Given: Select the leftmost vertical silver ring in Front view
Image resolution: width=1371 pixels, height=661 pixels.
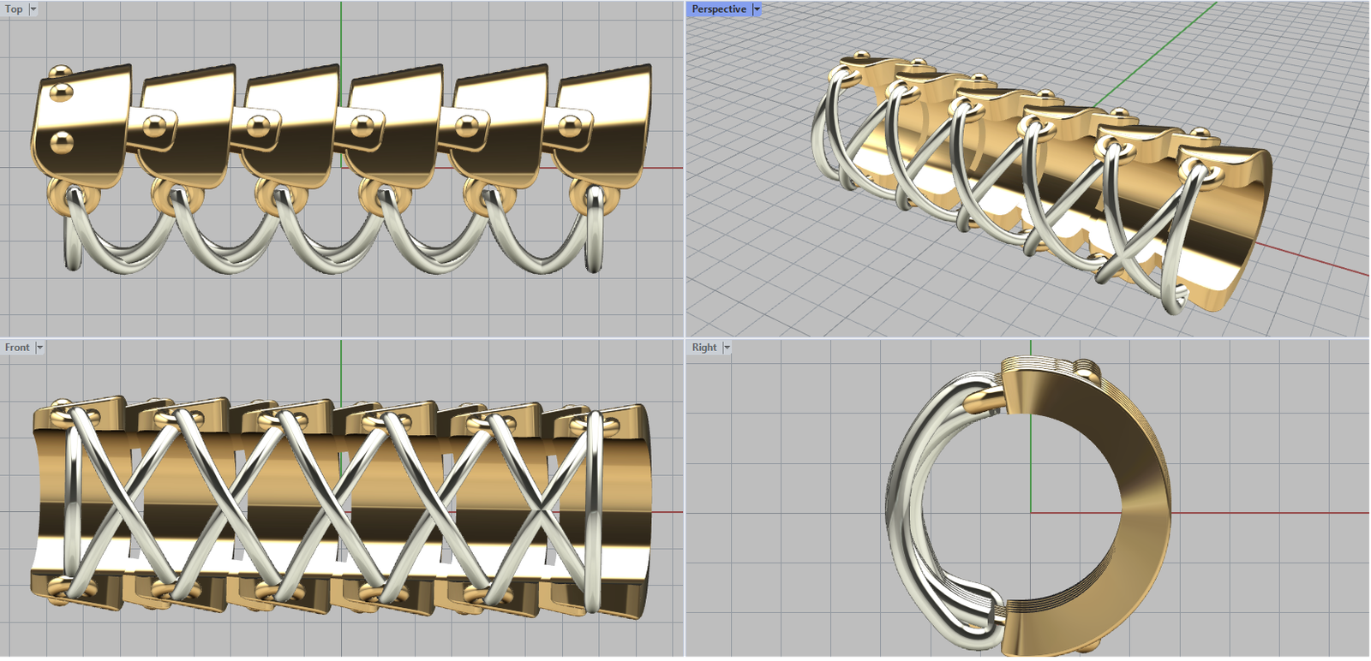Looking at the screenshot, I should click(x=73, y=505).
